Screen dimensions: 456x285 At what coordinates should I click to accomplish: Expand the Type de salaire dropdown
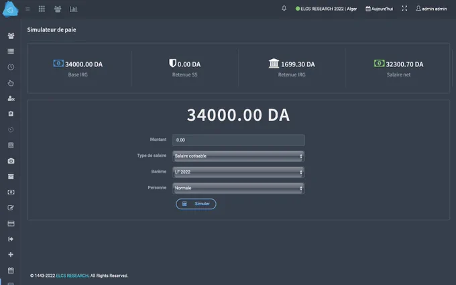[x=239, y=156]
